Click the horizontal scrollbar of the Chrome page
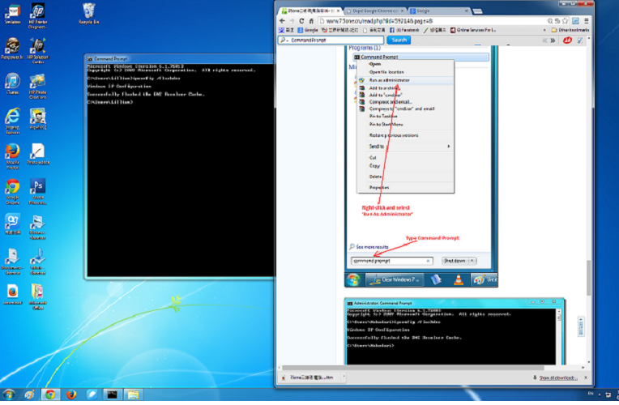This screenshot has width=619, height=405. [x=412, y=368]
